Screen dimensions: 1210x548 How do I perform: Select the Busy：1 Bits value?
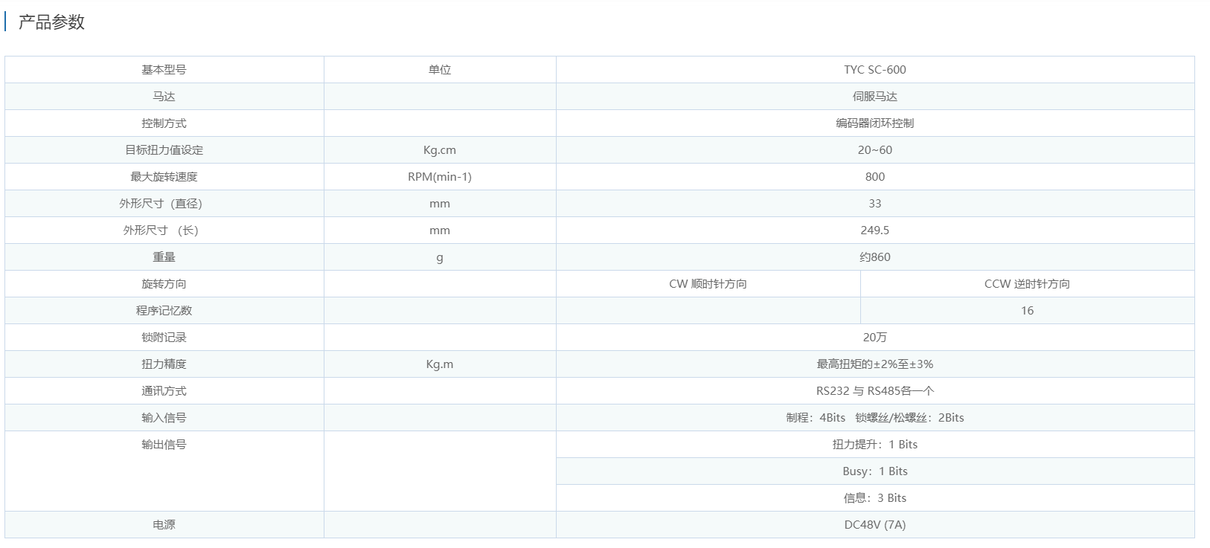tap(875, 471)
